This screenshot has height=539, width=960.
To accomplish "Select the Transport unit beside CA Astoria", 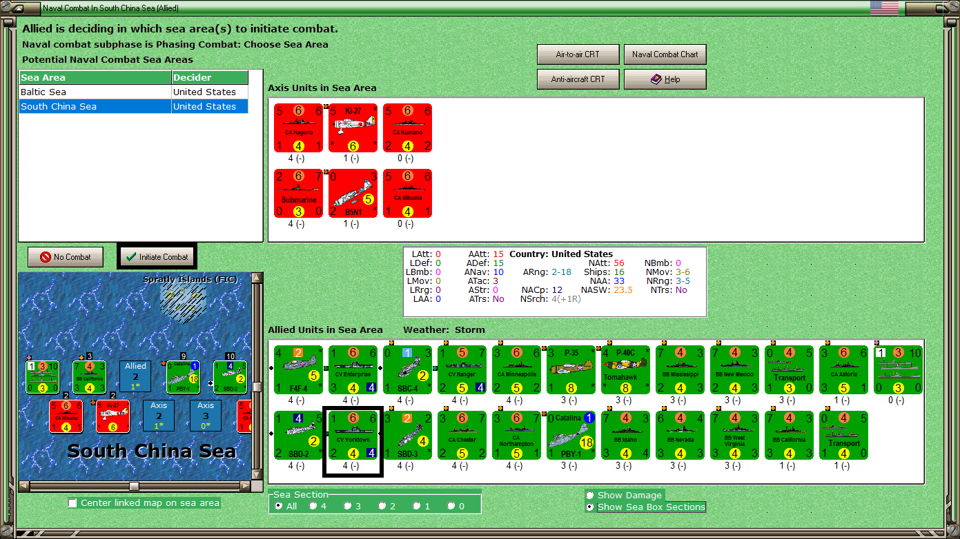I will (x=789, y=370).
